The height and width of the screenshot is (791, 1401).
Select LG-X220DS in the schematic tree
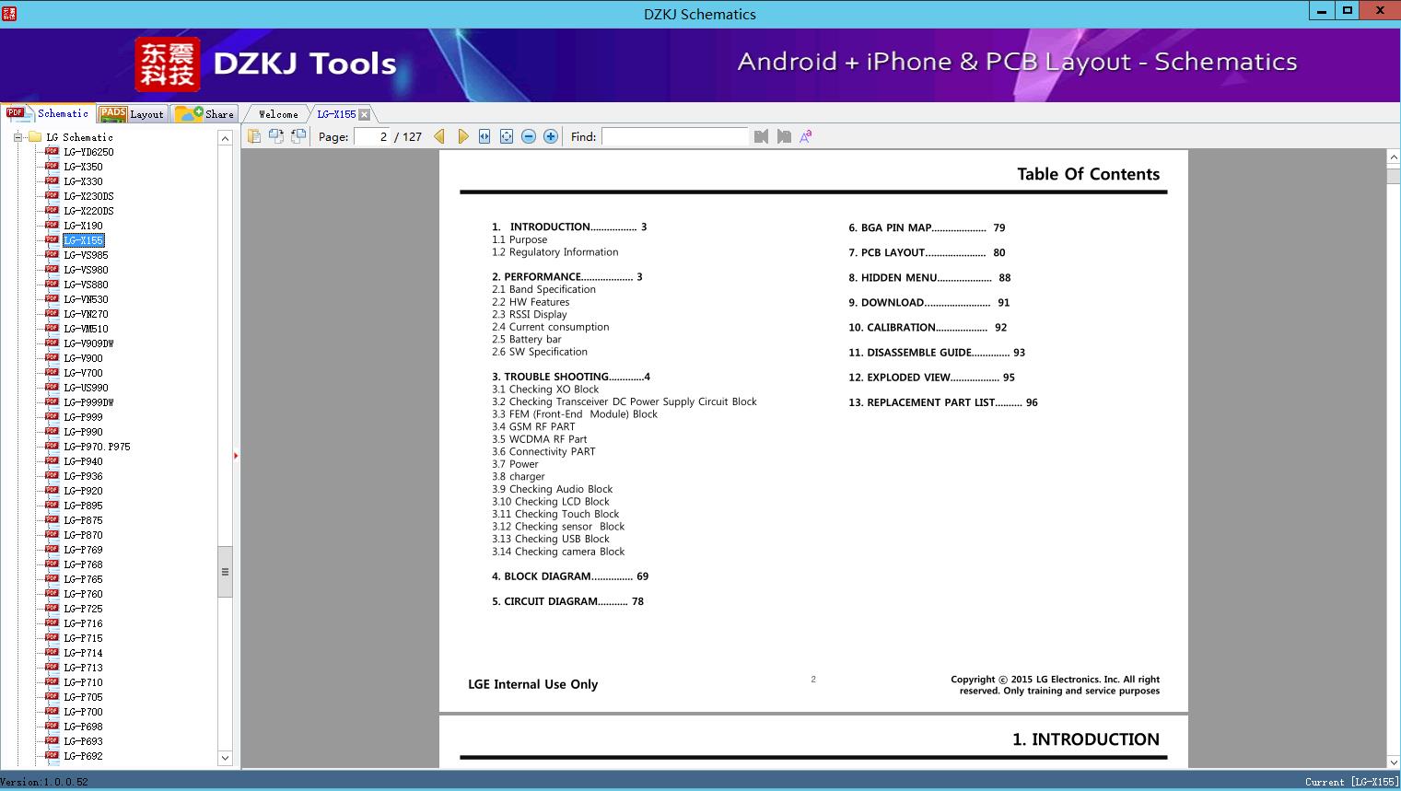(x=88, y=211)
